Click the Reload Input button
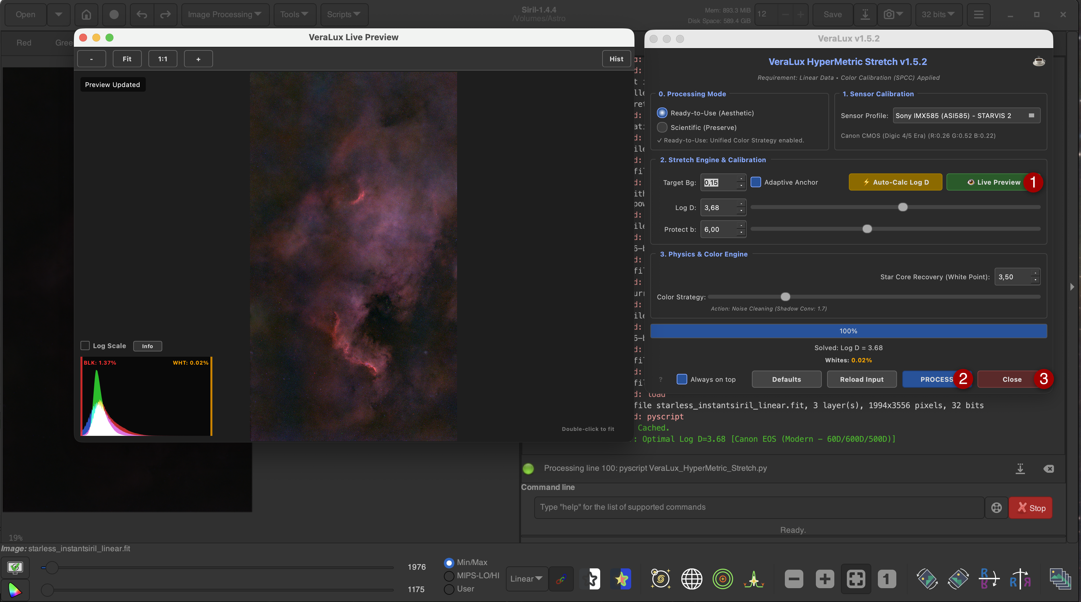Image resolution: width=1081 pixels, height=602 pixels. [861, 379]
